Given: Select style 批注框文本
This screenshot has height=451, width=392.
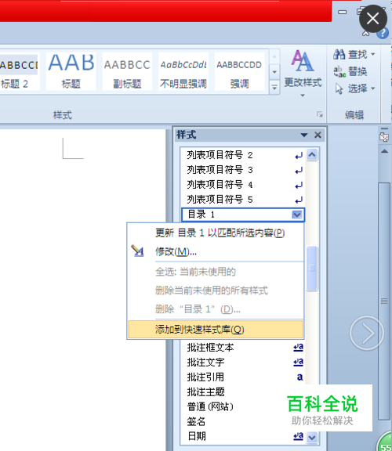Looking at the screenshot, I should coord(243,348).
